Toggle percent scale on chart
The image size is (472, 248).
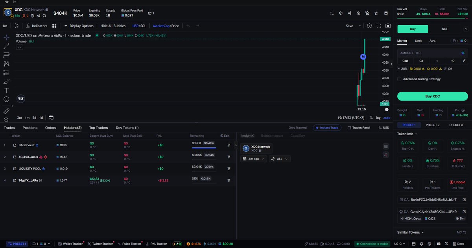pos(371,118)
